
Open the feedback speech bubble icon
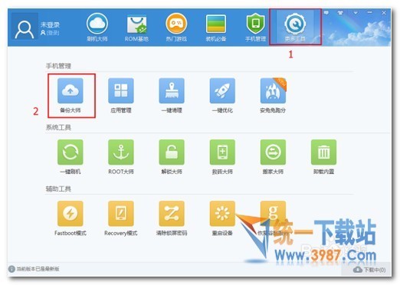326,12
